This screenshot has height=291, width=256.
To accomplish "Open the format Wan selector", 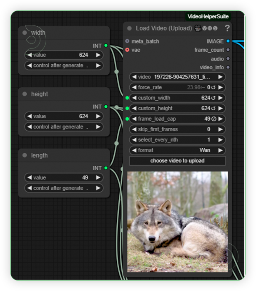I will tap(177, 150).
